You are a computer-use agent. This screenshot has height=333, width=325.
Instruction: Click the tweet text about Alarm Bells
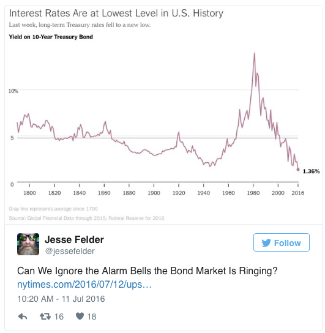coord(148,271)
